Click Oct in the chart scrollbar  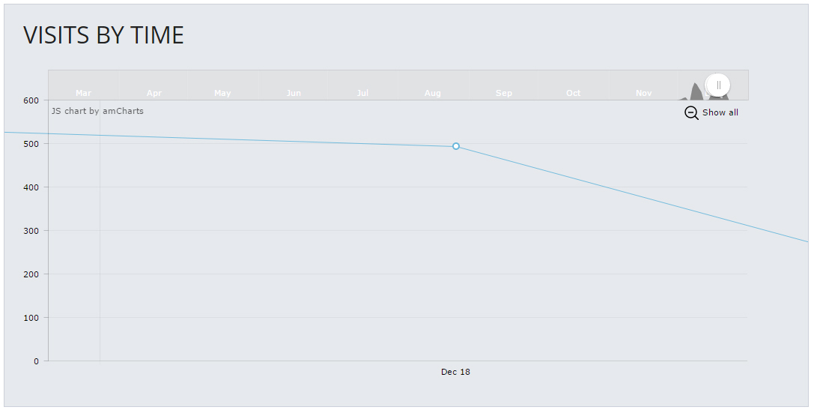point(574,93)
